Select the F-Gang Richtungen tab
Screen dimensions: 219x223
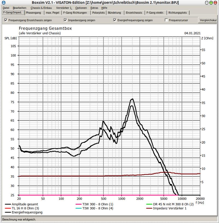[75, 13]
